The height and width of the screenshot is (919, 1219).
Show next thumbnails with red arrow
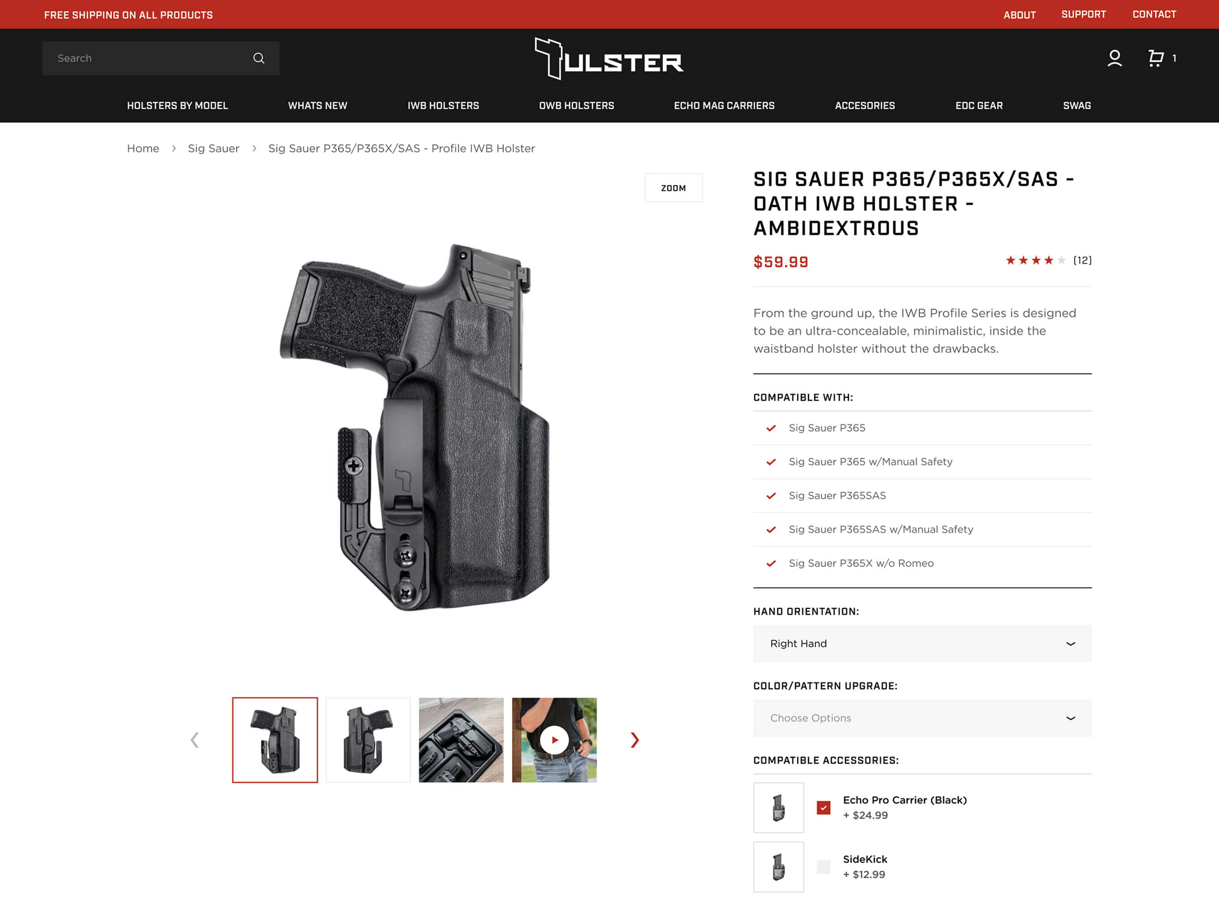pyautogui.click(x=635, y=739)
